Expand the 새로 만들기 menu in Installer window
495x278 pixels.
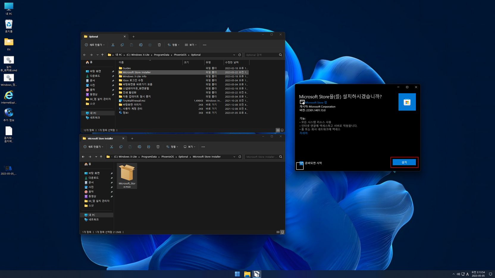(93, 147)
